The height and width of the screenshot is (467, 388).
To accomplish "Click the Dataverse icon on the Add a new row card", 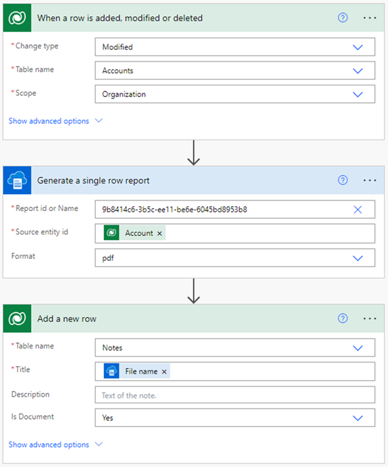I will point(17,318).
